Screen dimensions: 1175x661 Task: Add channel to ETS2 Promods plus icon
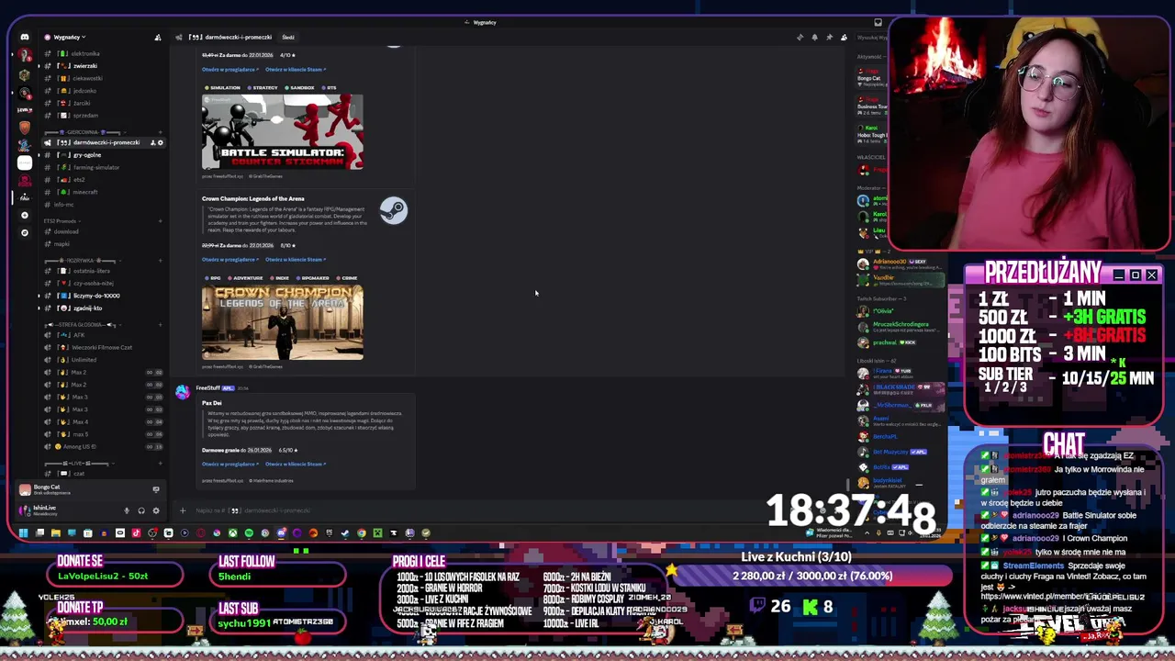[x=160, y=221]
